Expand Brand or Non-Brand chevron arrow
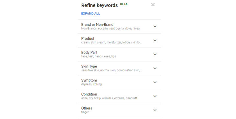The width and height of the screenshot is (236, 119). click(x=155, y=26)
